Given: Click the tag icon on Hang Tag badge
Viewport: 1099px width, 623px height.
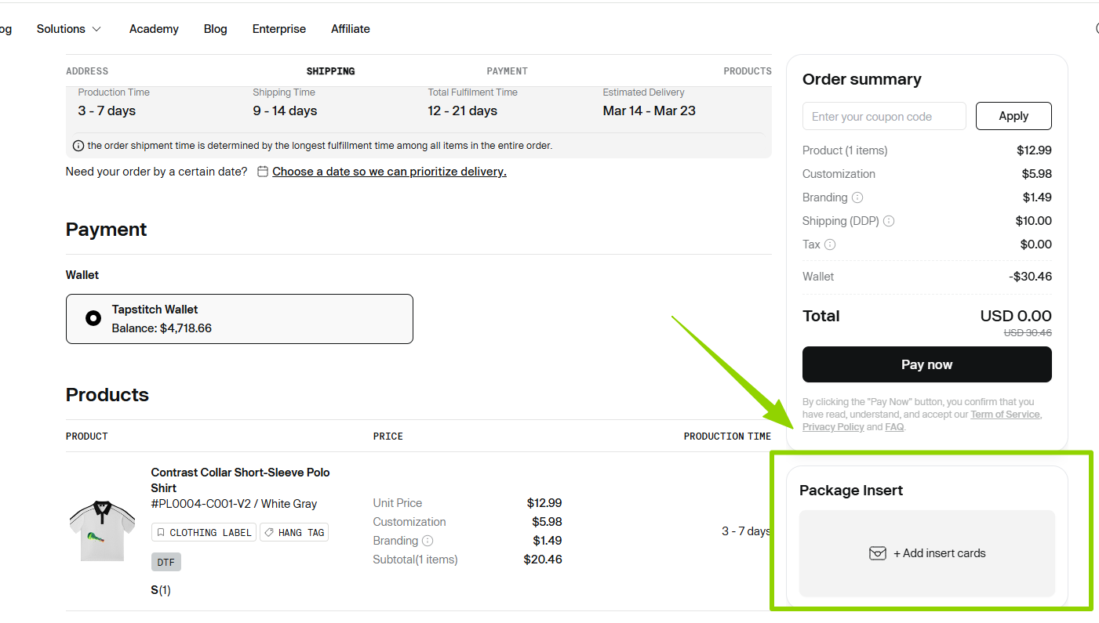Looking at the screenshot, I should [x=269, y=533].
